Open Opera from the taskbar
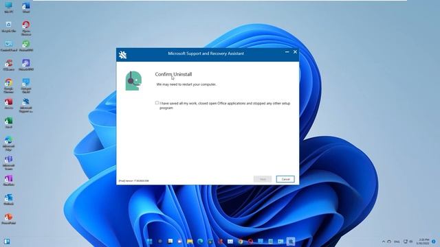Image resolution: width=440 pixels, height=247 pixels. point(250,242)
